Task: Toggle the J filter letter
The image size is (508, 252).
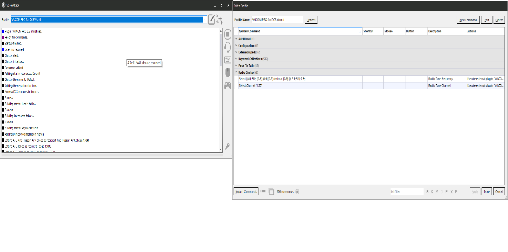Action: [x=442, y=192]
